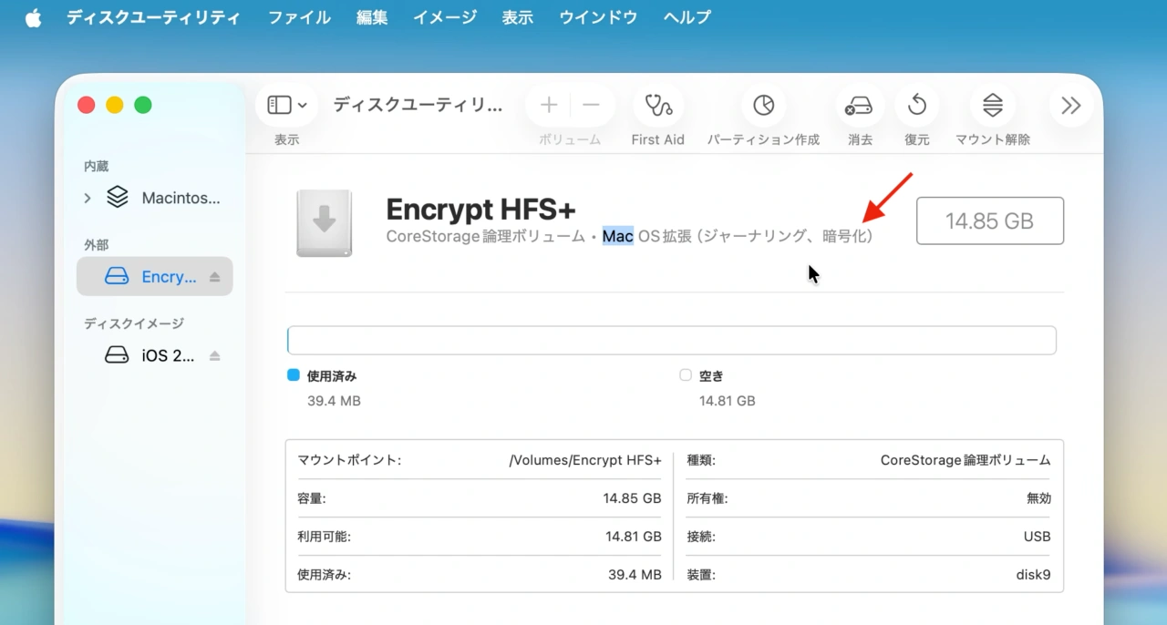Open the ディスクユーティリティ application menu
Viewport: 1167px width, 625px height.
(153, 17)
